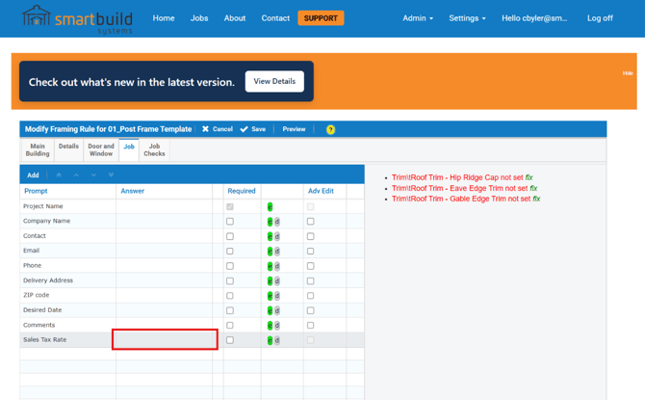The image size is (645, 400).
Task: Click green 'e' icon in Email row
Action: [x=270, y=252]
